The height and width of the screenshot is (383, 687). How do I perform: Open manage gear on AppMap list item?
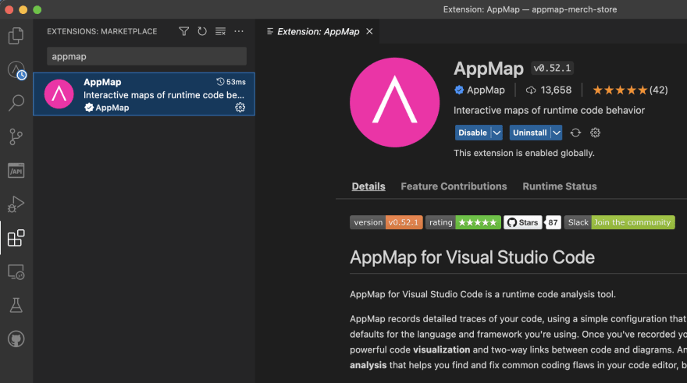pyautogui.click(x=240, y=107)
